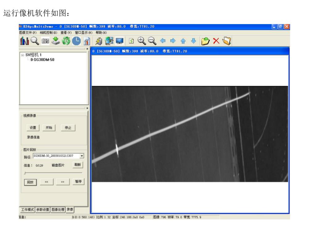This screenshot has height=237, width=316.
Task: Restore down the KDApiMultiDemo window
Action: [x=281, y=27]
